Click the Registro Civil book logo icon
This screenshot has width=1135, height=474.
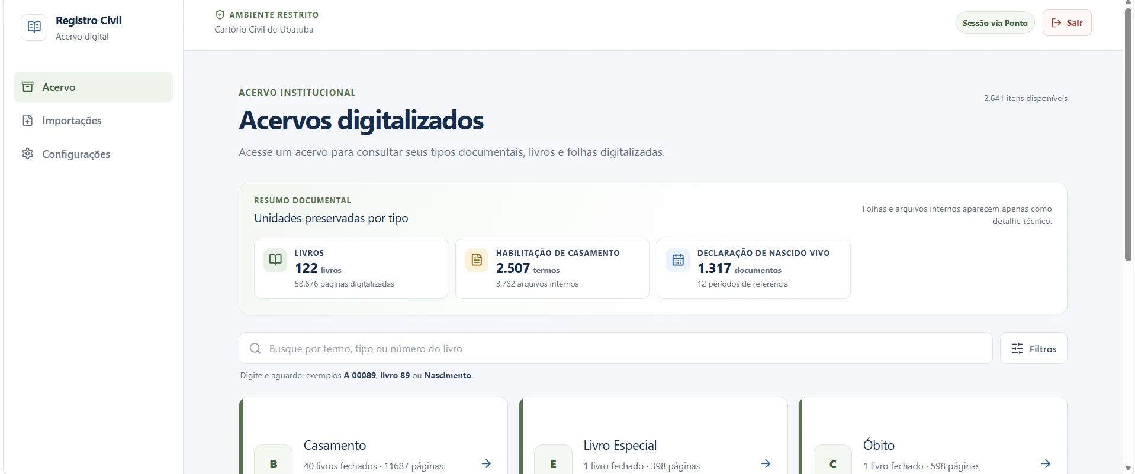coord(34,27)
